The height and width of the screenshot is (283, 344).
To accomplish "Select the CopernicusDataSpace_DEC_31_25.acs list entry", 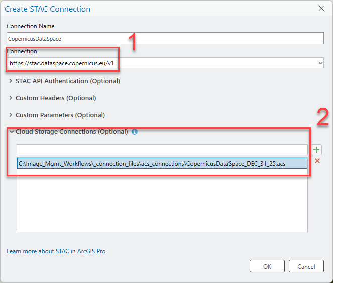I will (162, 163).
